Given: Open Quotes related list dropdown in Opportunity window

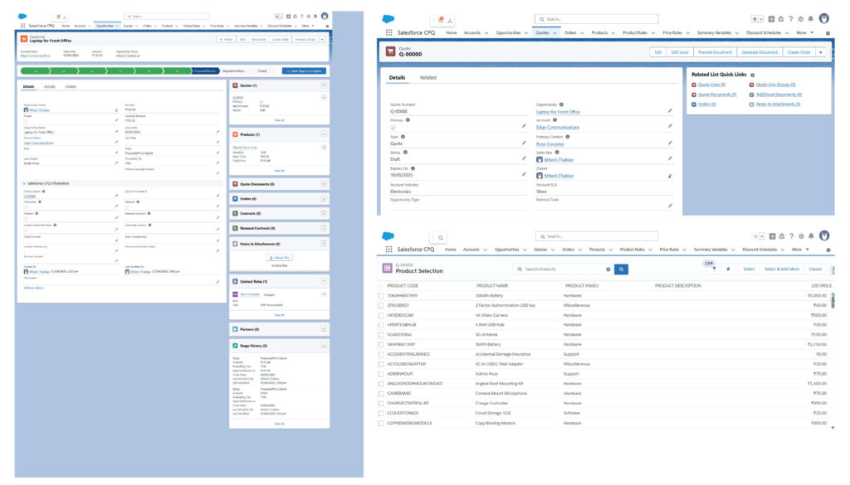Looking at the screenshot, I should (x=324, y=85).
